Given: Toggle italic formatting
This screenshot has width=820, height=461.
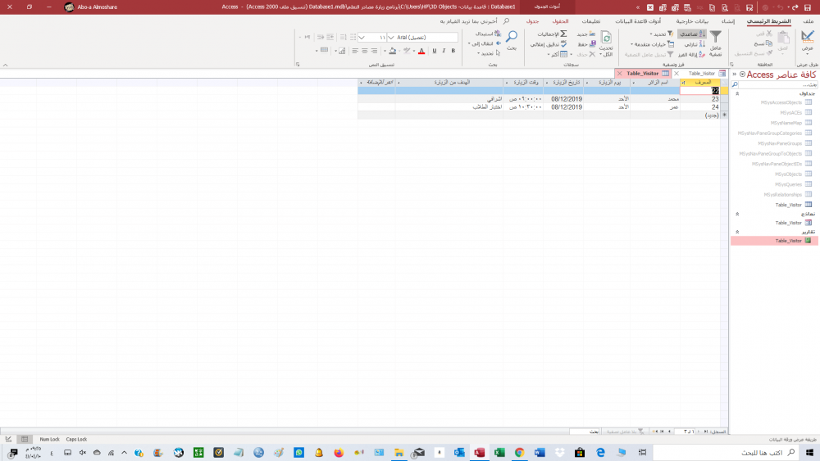Looking at the screenshot, I should point(444,51).
